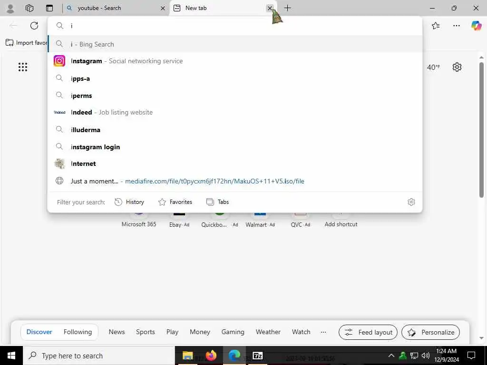This screenshot has height=365, width=487.
Task: Filter search by Favorites
Action: click(x=175, y=202)
